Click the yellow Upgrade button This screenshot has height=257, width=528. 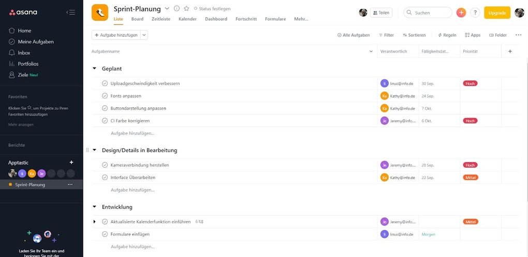tap(497, 13)
